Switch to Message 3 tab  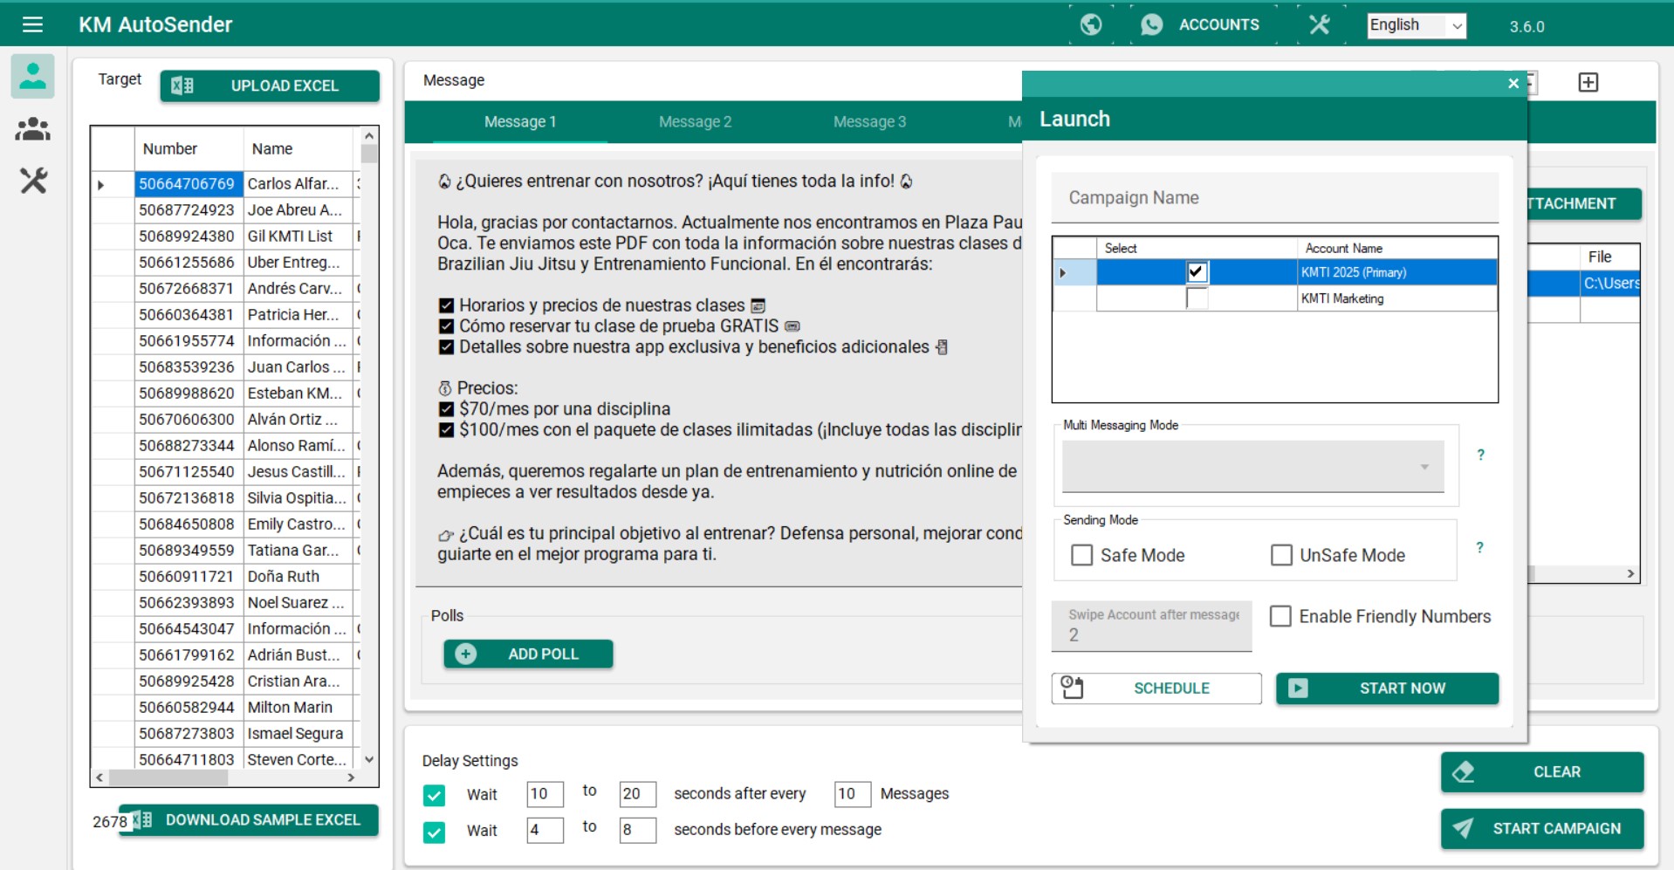coord(869,122)
